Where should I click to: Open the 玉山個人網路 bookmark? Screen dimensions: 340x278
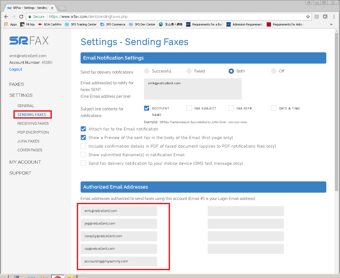coord(171,24)
